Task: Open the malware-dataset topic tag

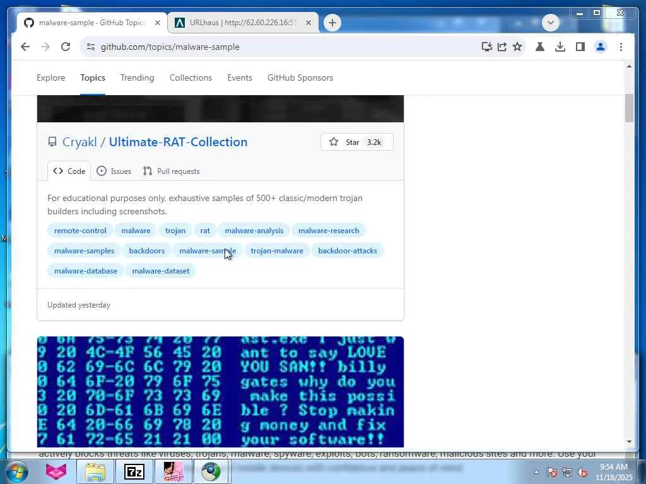Action: point(161,271)
